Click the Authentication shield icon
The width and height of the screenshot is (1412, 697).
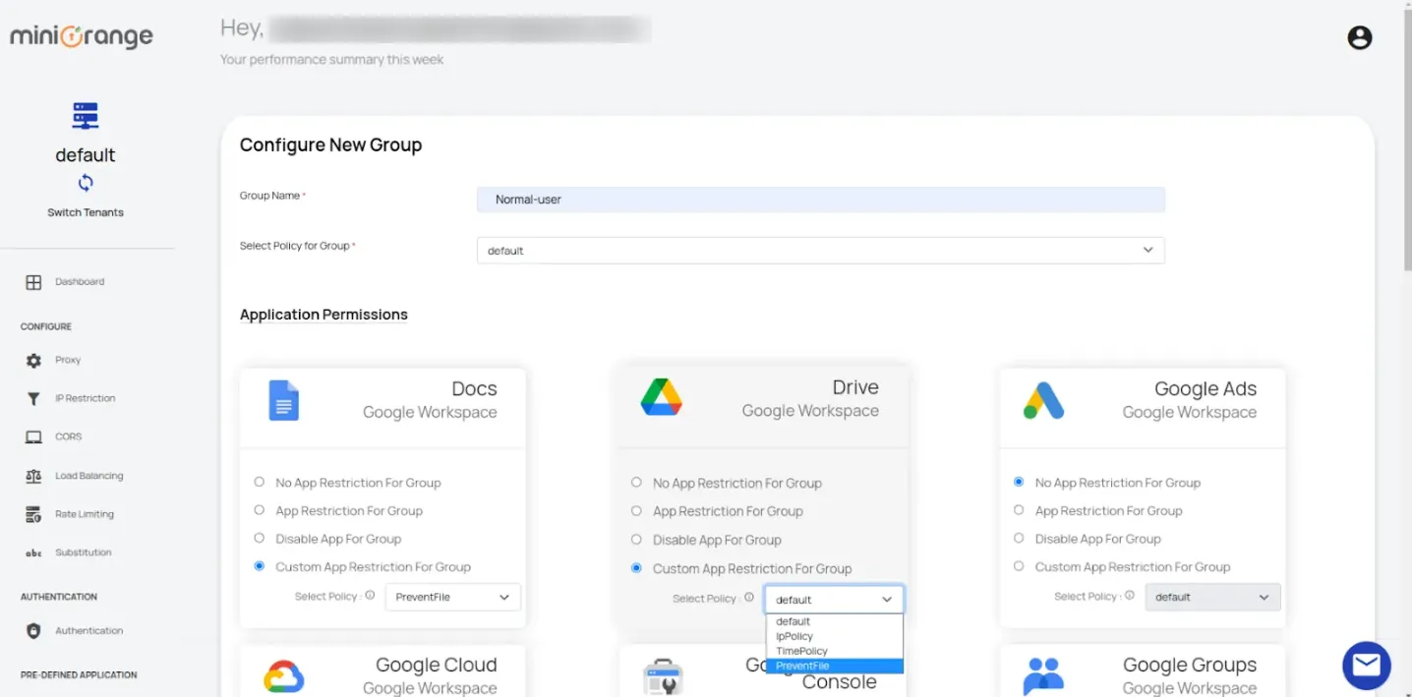(x=33, y=631)
